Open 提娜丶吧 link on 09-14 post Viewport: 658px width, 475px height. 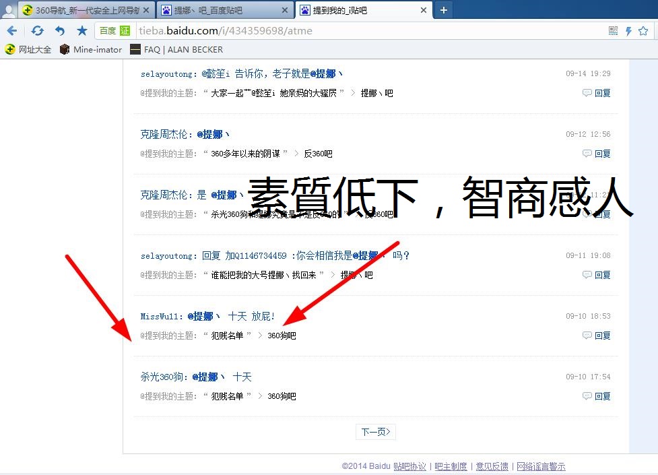(x=377, y=93)
